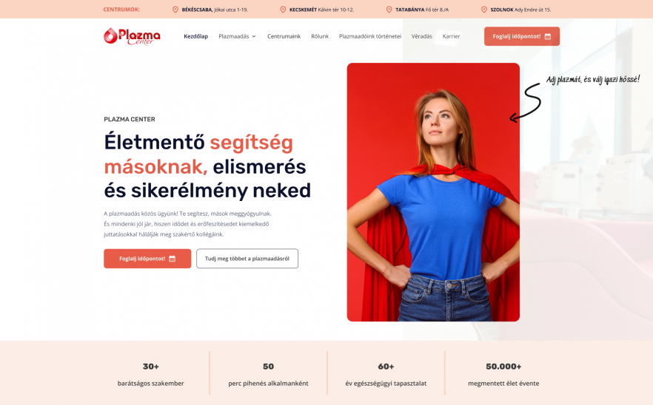Click the Szolnok Ady Endre út address

point(520,10)
